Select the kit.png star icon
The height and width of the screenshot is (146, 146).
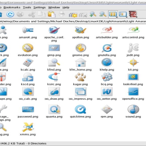pos(133,62)
